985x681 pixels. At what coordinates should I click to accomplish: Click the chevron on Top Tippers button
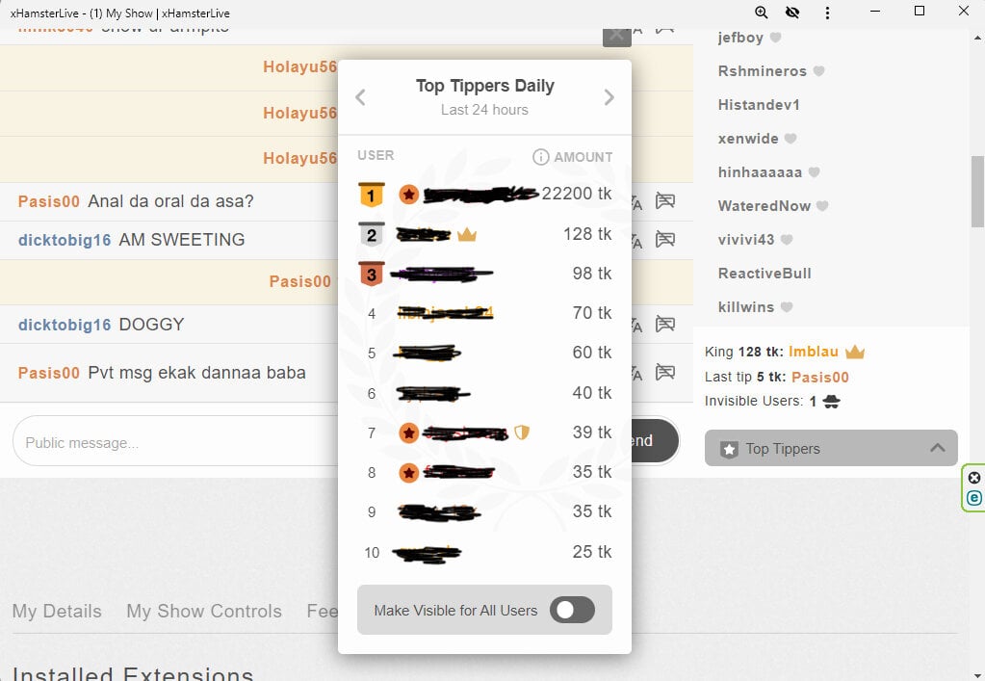coord(937,448)
